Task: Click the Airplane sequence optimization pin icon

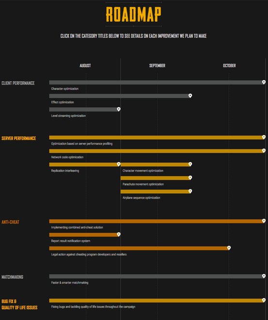Action: tap(190, 191)
